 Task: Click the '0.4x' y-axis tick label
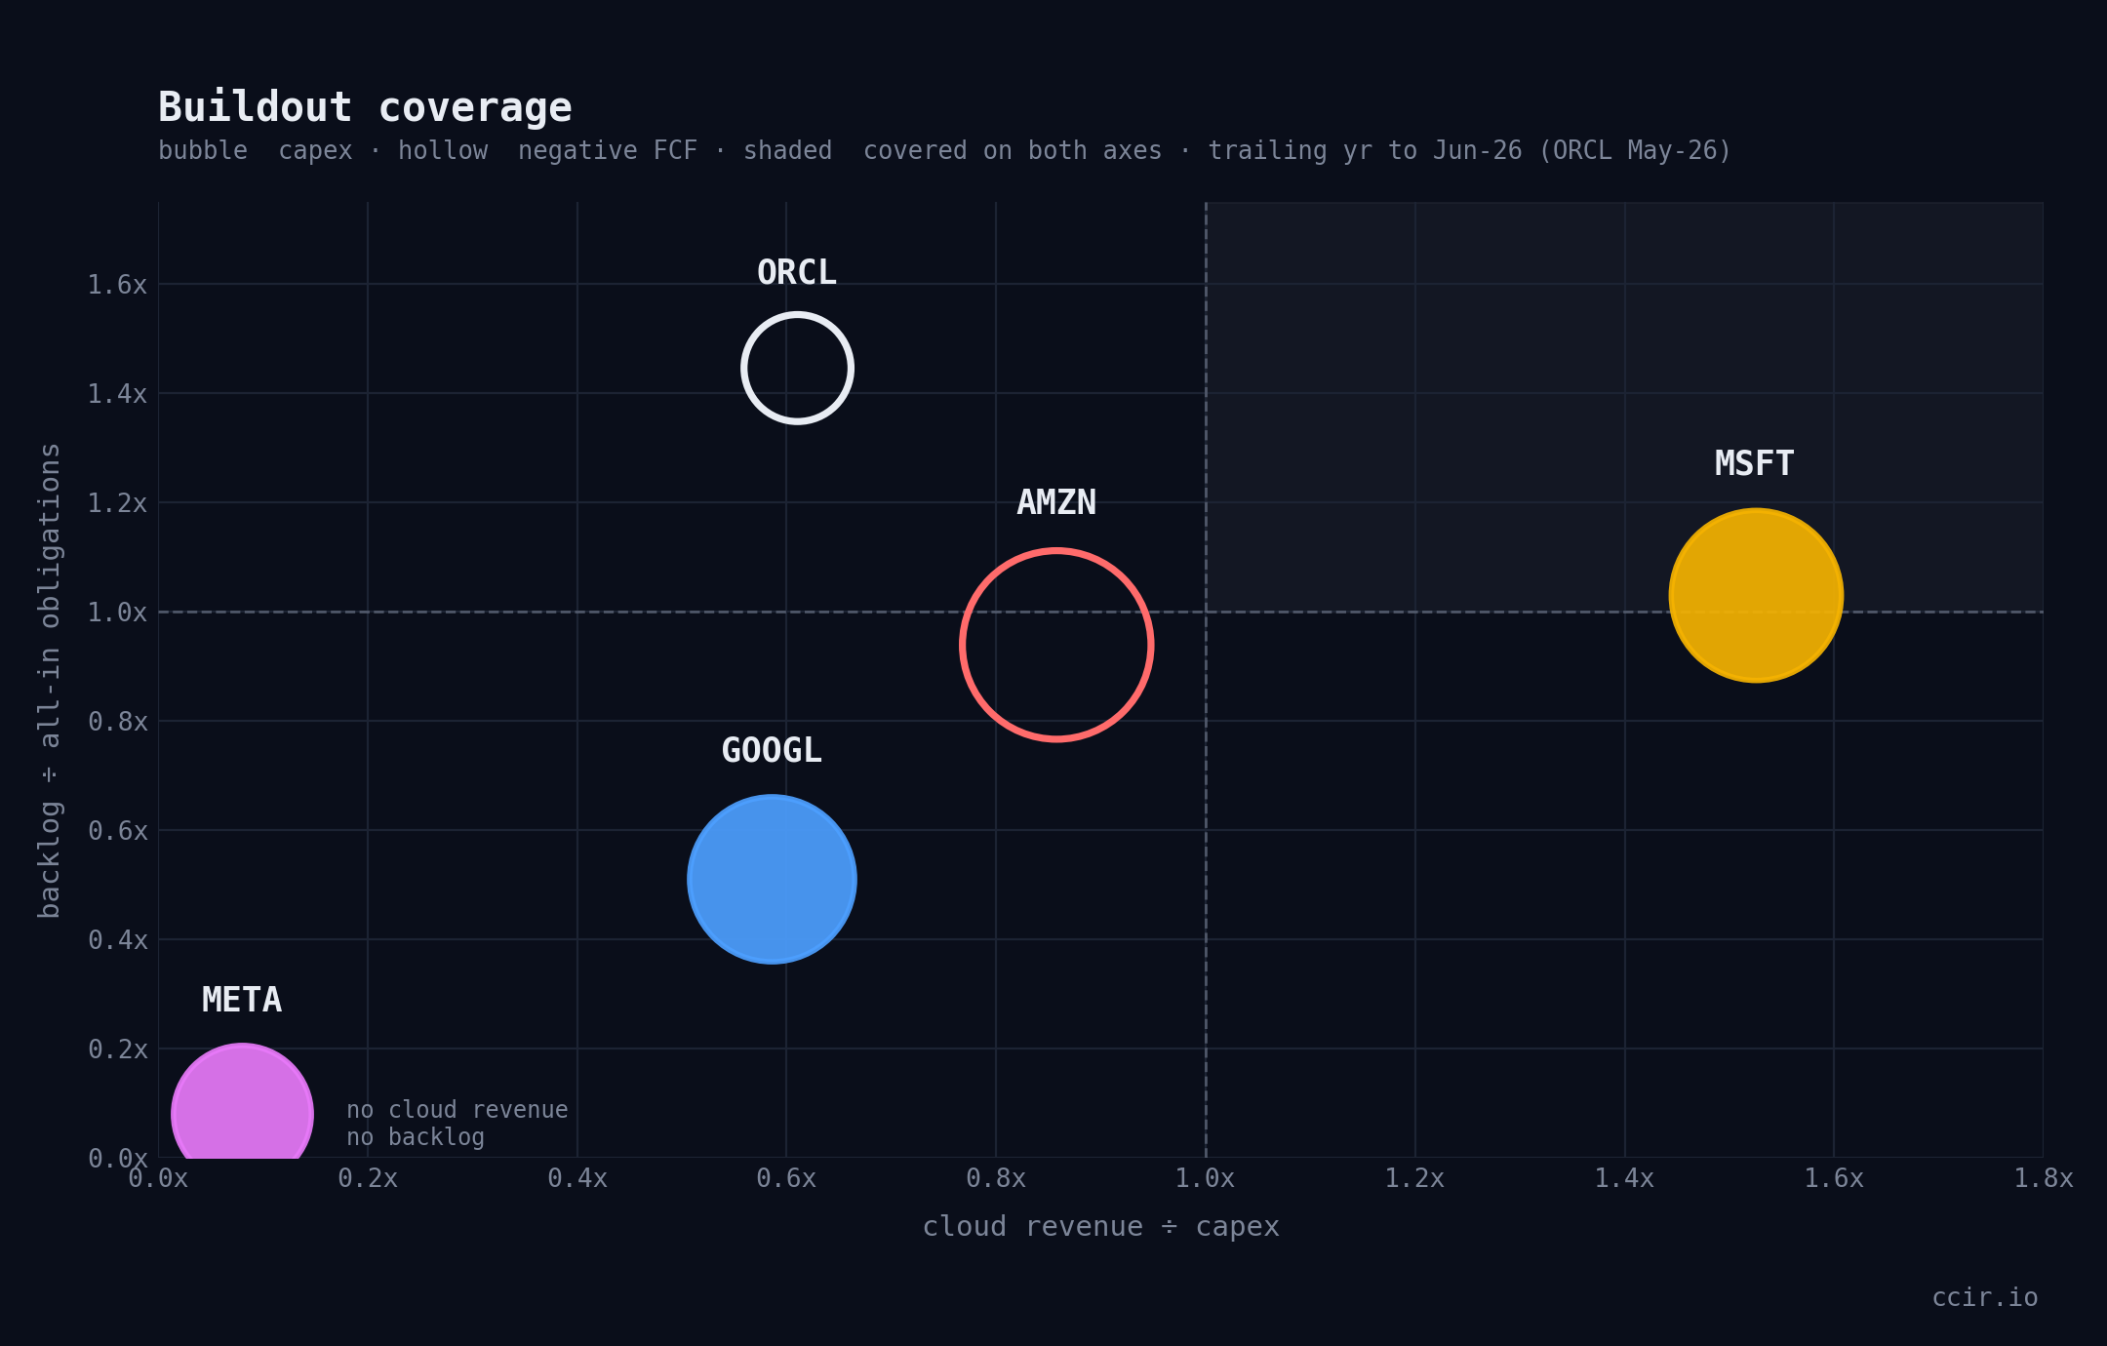point(118,940)
